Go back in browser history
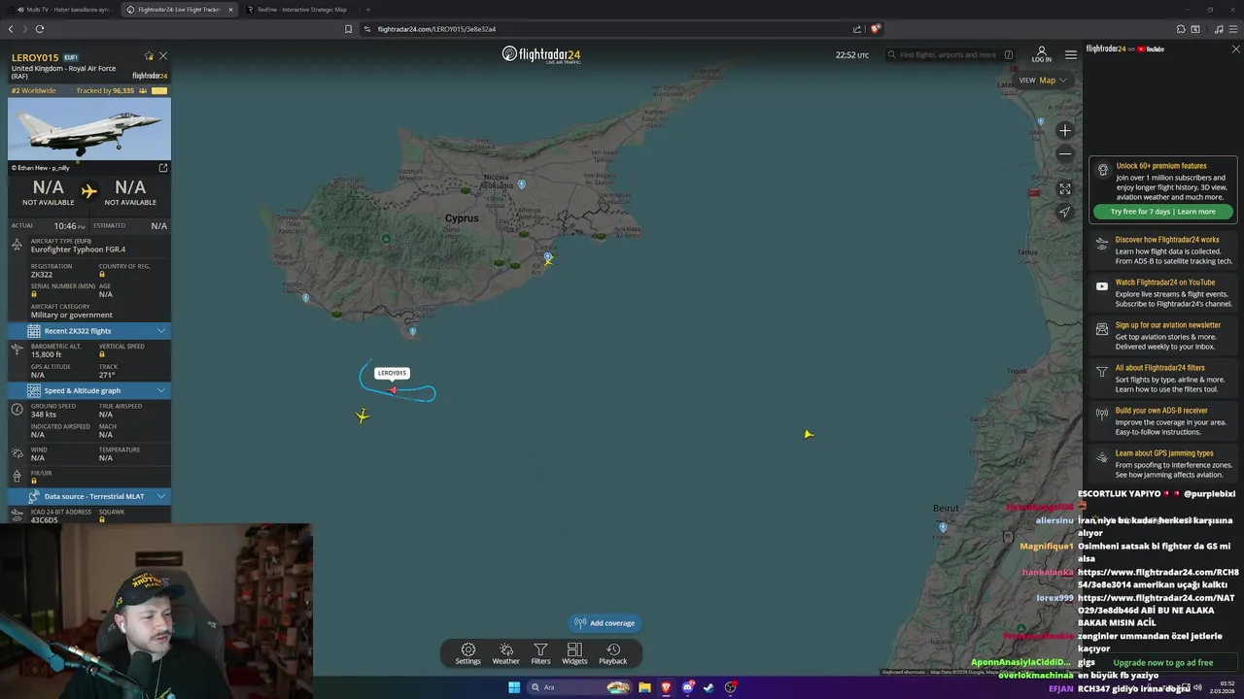The width and height of the screenshot is (1244, 699). pos(11,29)
